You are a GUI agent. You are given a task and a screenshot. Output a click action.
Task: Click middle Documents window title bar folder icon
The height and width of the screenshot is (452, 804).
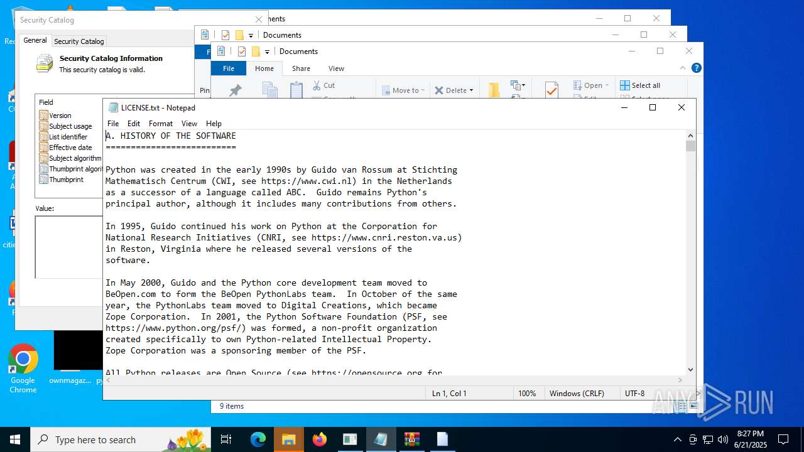tap(239, 35)
